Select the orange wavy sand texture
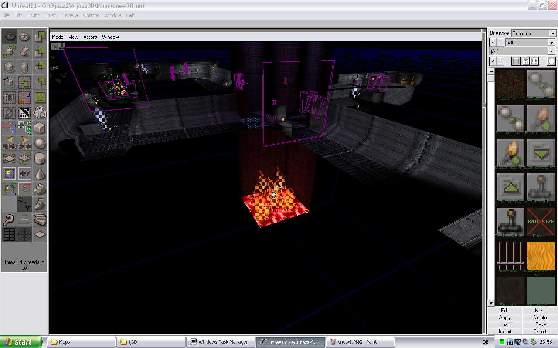Image resolution: width=558 pixels, height=348 pixels. 540,257
